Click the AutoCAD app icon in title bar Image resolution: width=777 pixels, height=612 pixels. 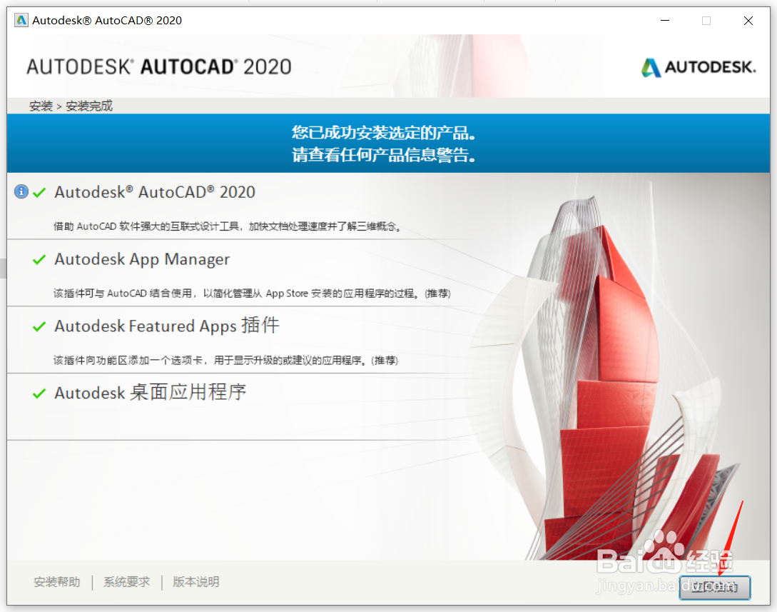(x=21, y=20)
